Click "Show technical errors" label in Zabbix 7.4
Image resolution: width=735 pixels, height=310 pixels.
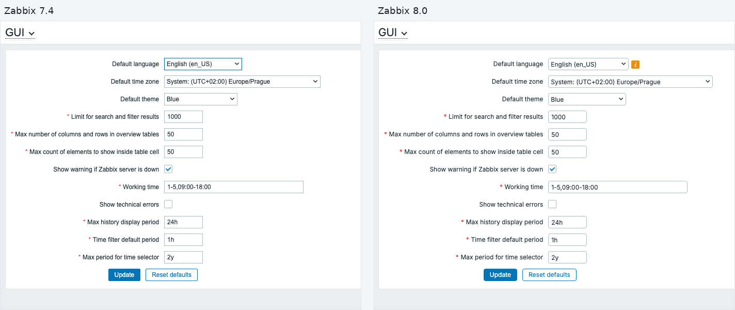pyautogui.click(x=130, y=205)
